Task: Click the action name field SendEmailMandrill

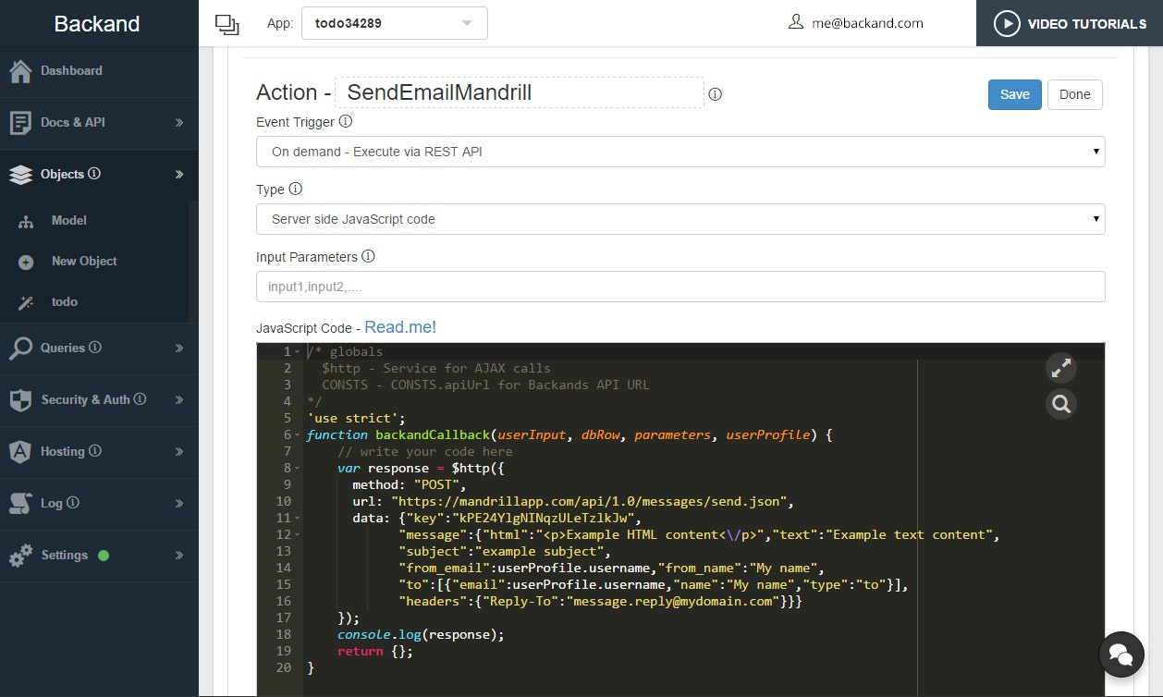Action: click(x=520, y=92)
